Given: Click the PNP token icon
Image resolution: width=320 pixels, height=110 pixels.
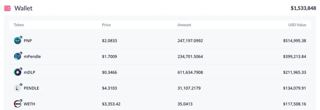Looking at the screenshot, I should 17,41.
